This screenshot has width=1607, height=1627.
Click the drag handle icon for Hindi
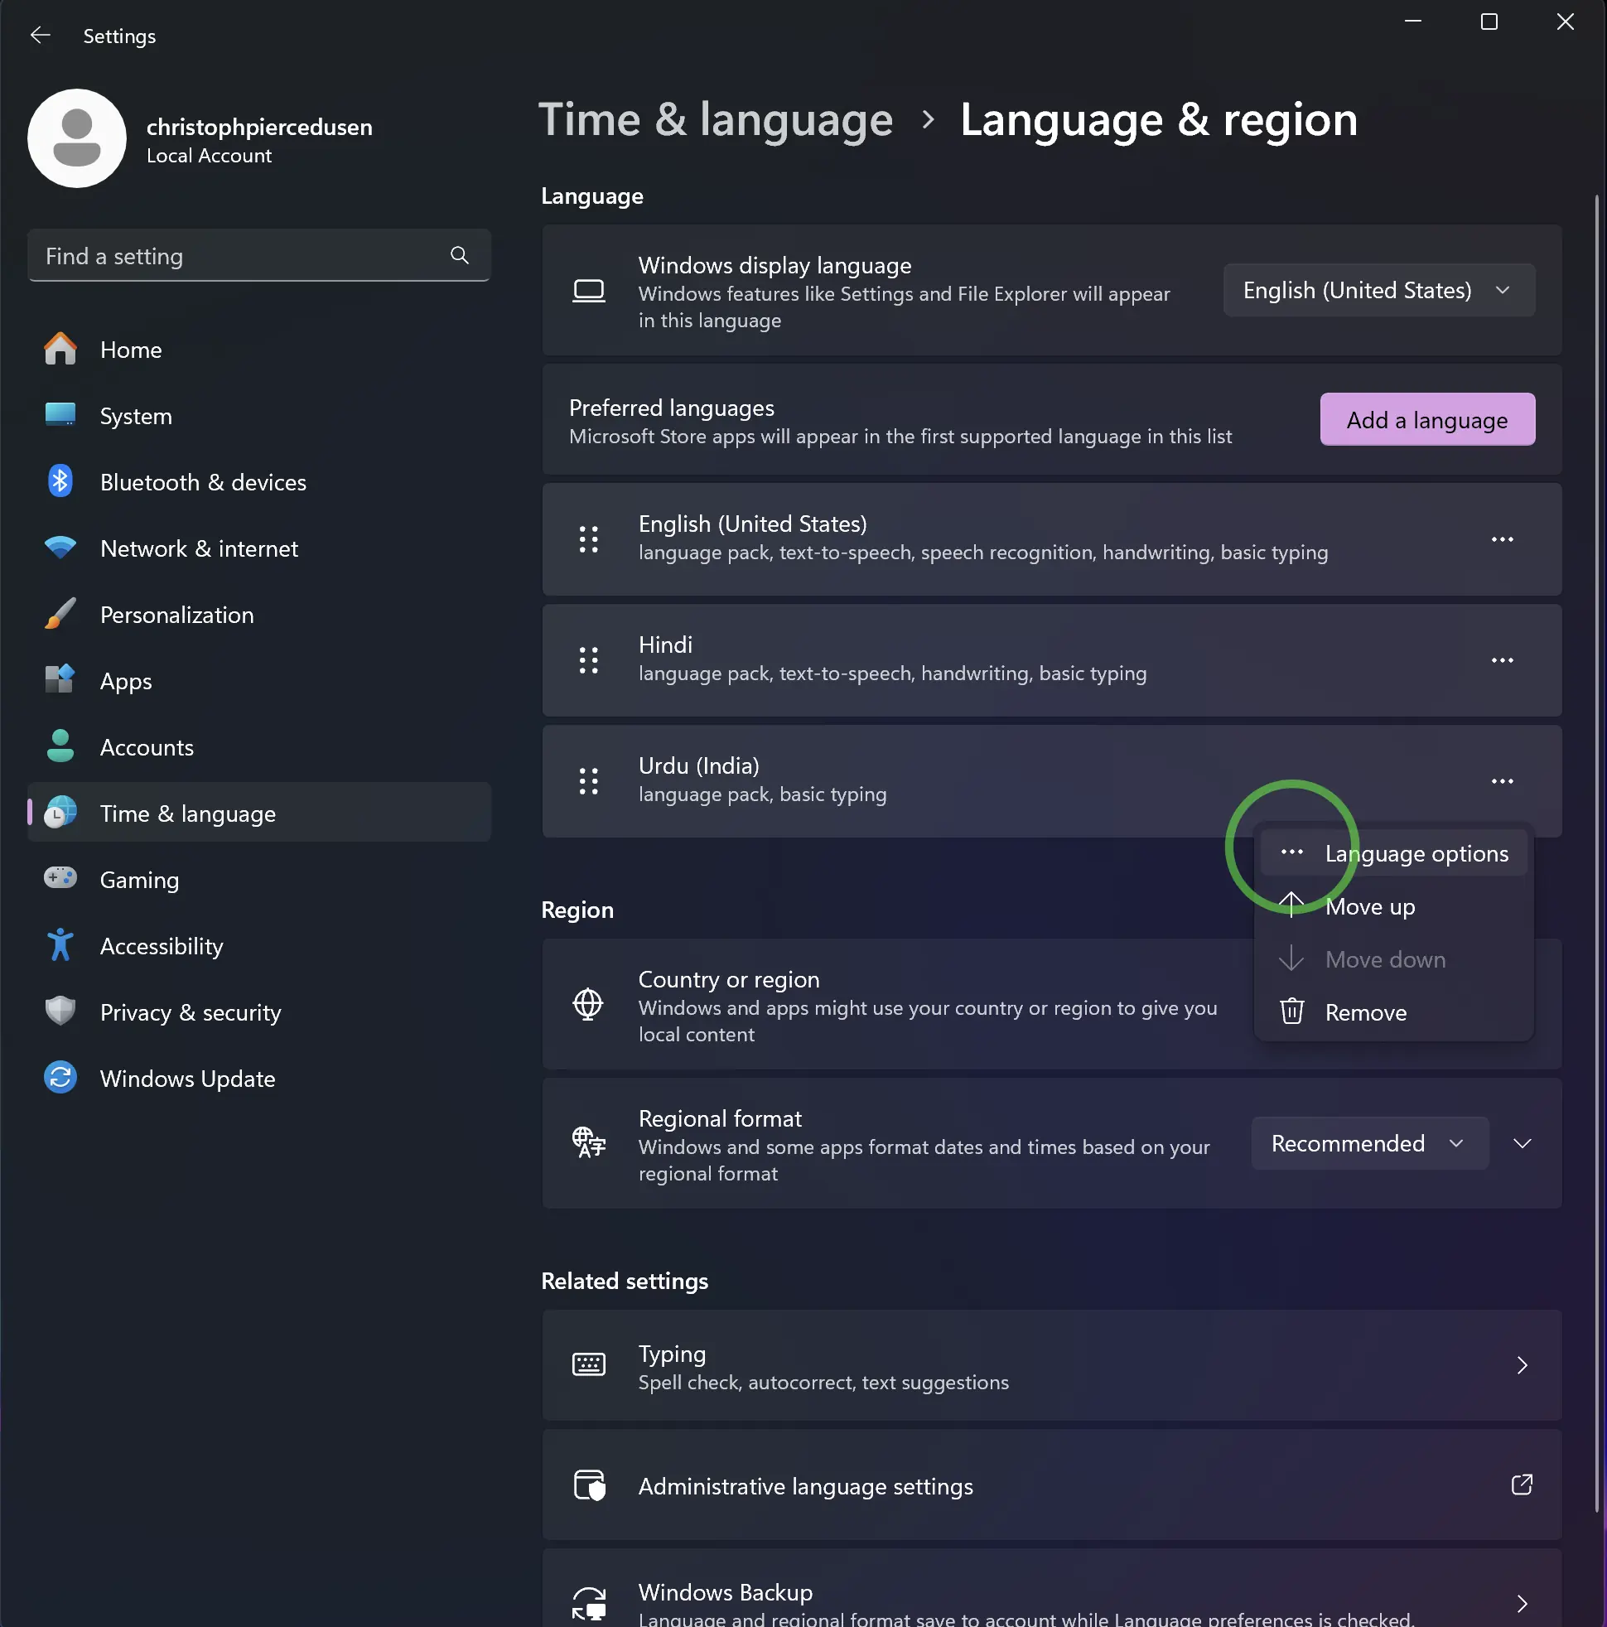pos(589,660)
